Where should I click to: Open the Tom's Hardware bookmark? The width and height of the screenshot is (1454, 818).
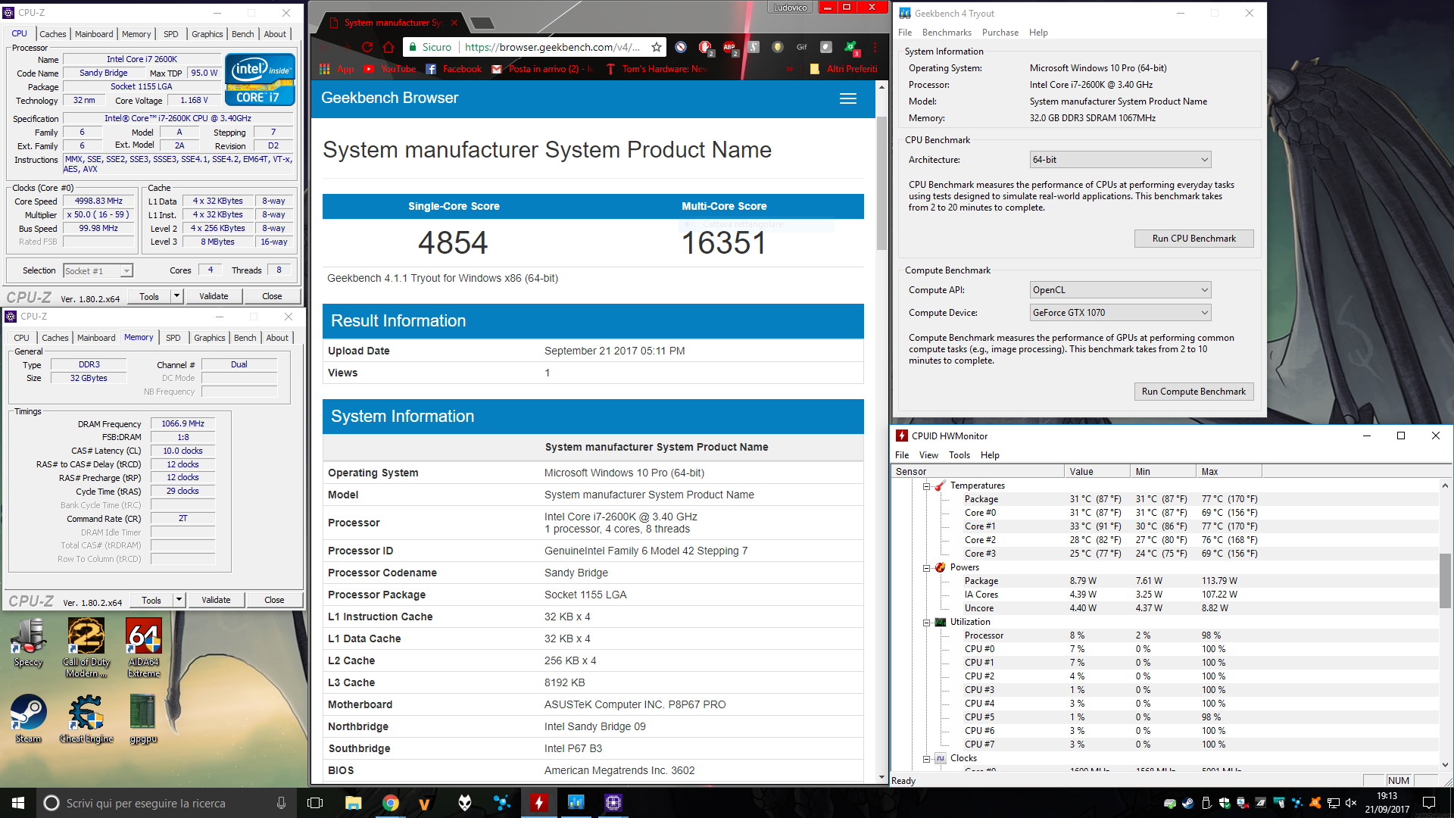[656, 69]
